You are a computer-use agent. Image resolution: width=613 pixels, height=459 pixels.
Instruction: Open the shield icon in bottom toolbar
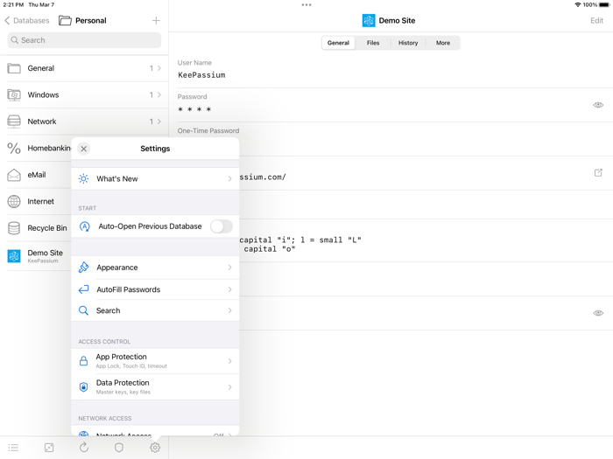(x=119, y=448)
